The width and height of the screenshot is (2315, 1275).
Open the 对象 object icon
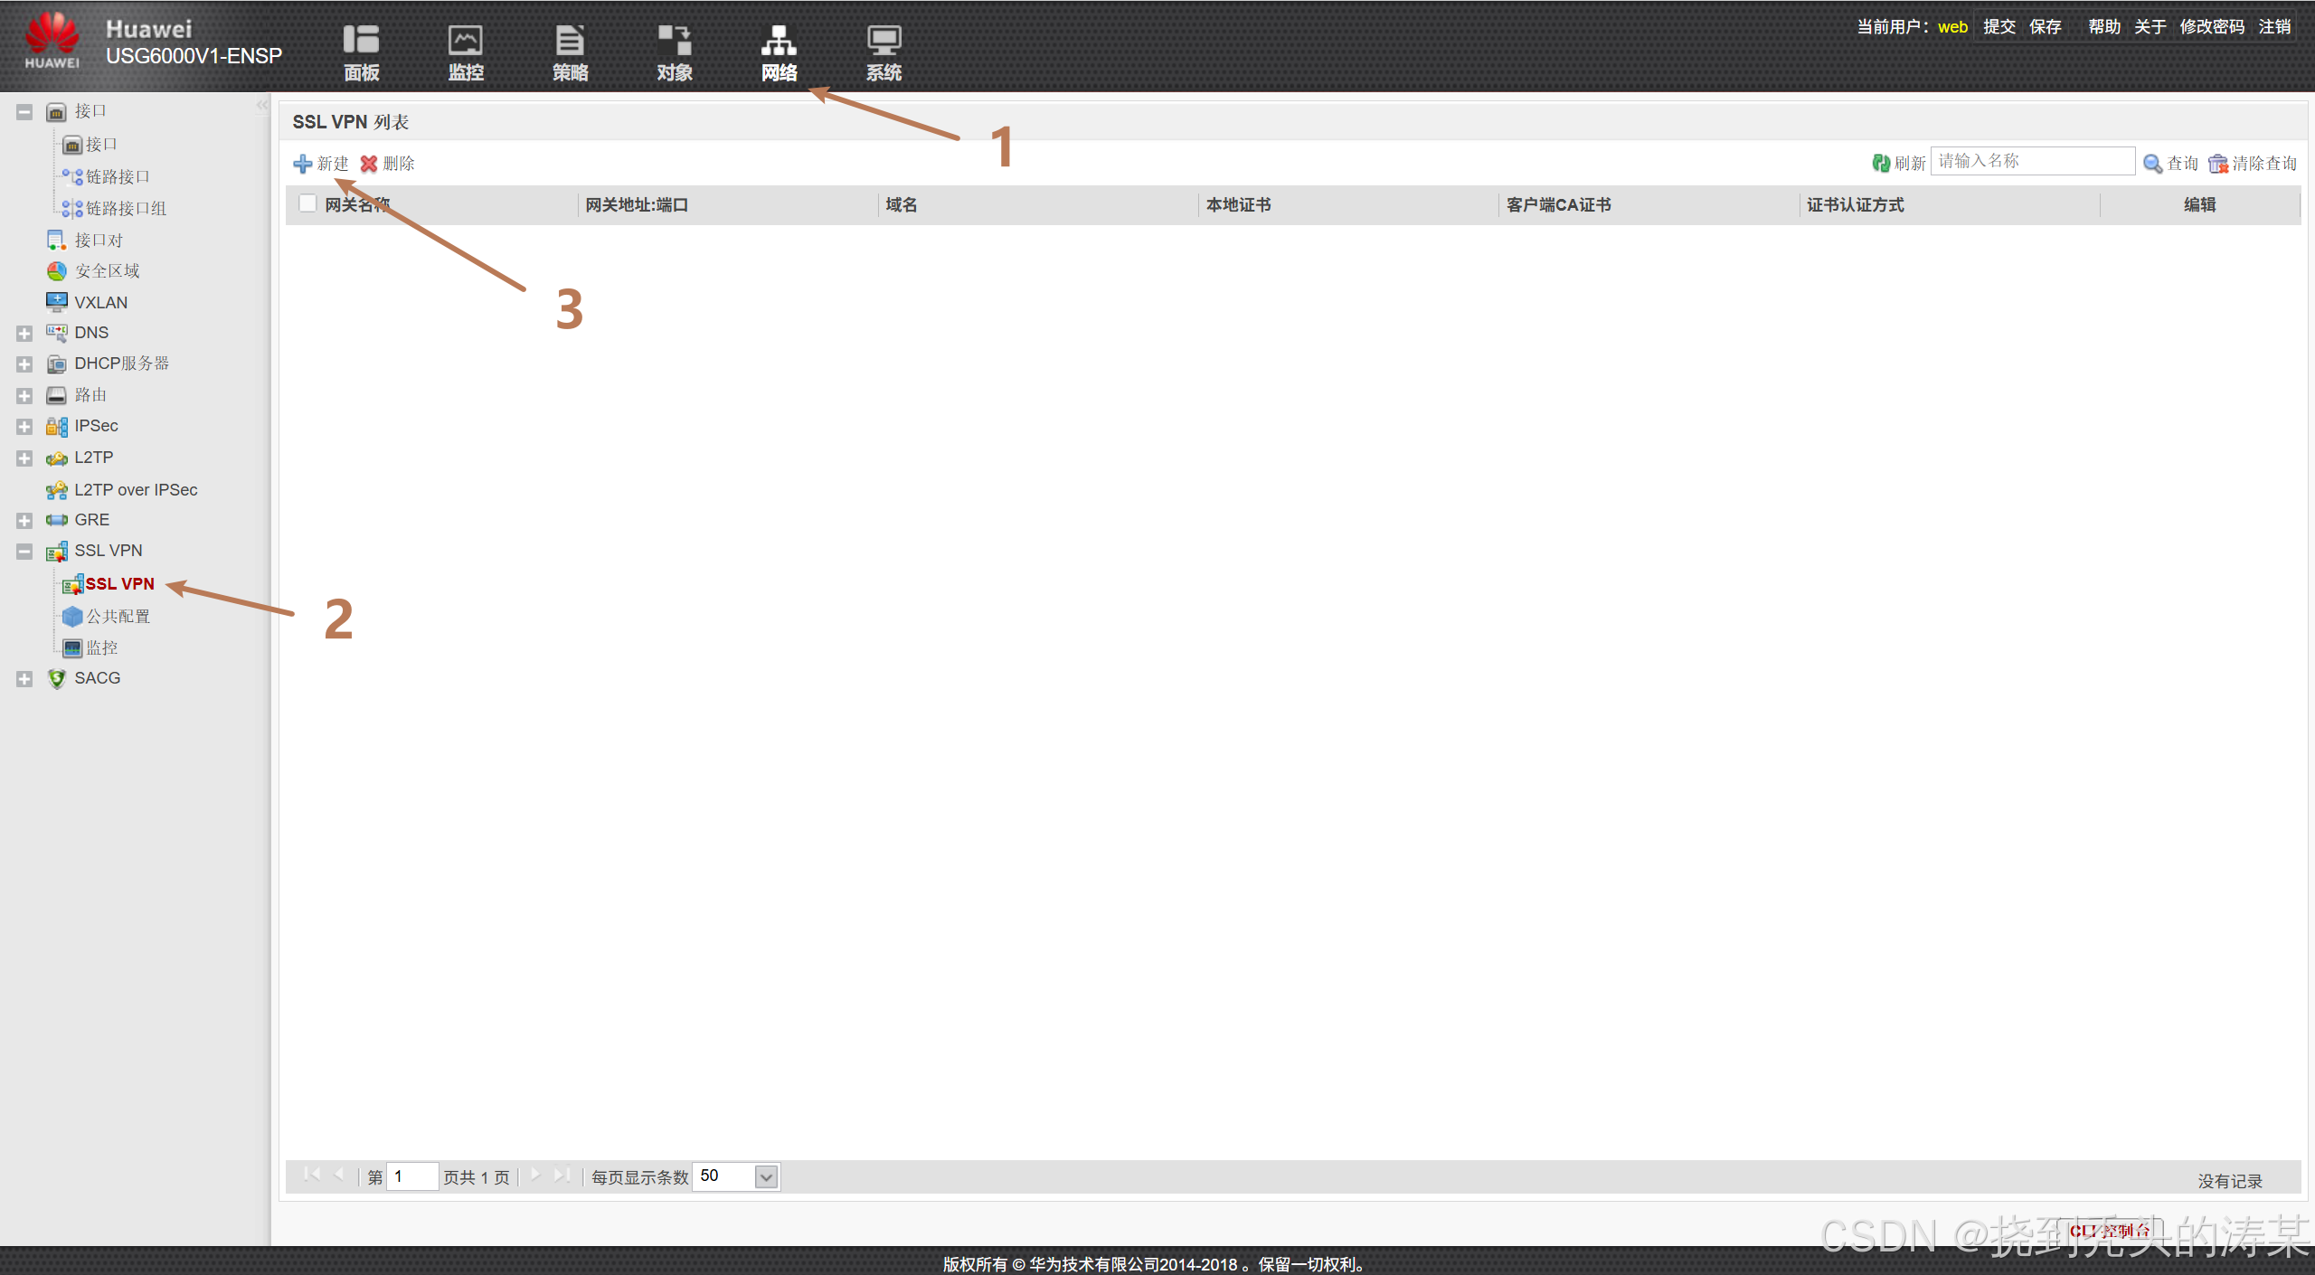[675, 42]
